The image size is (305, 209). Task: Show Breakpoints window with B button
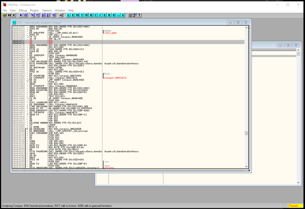pos(109,15)
